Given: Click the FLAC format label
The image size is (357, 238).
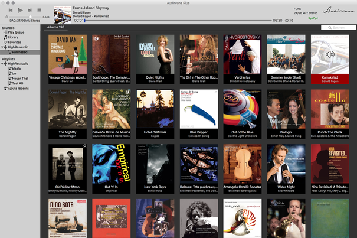Looking at the screenshot, I should point(297,9).
